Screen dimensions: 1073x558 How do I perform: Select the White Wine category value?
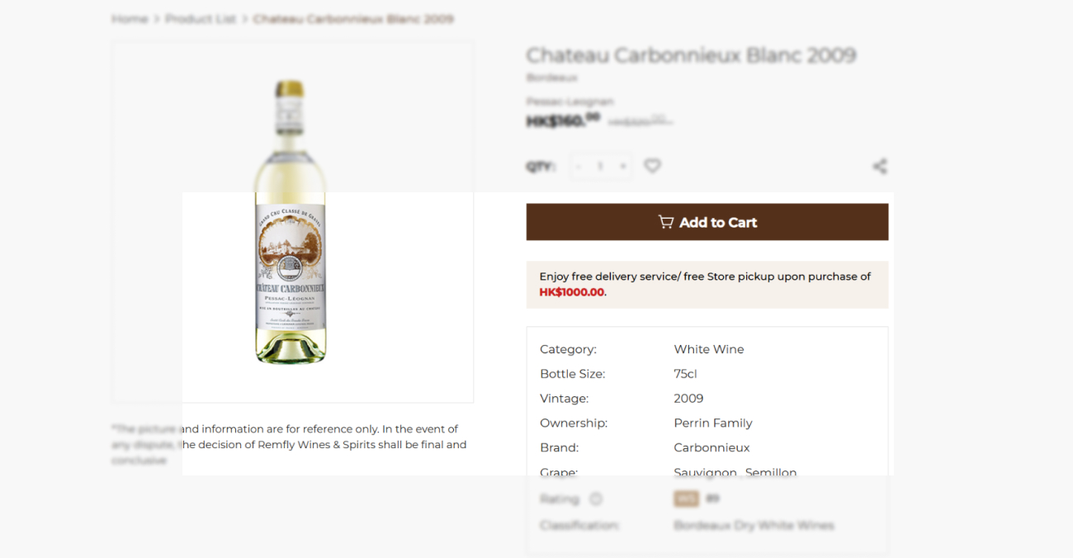pos(708,349)
